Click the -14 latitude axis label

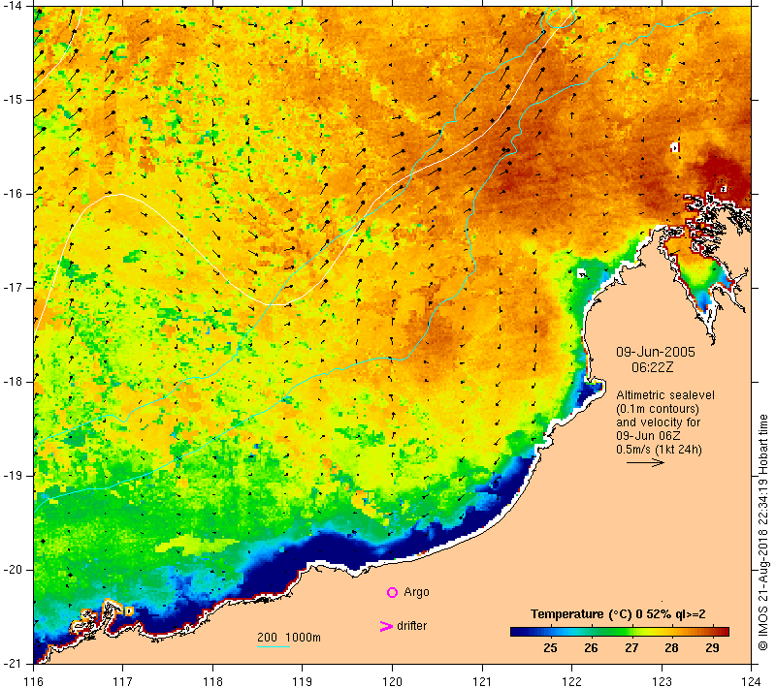click(x=12, y=6)
